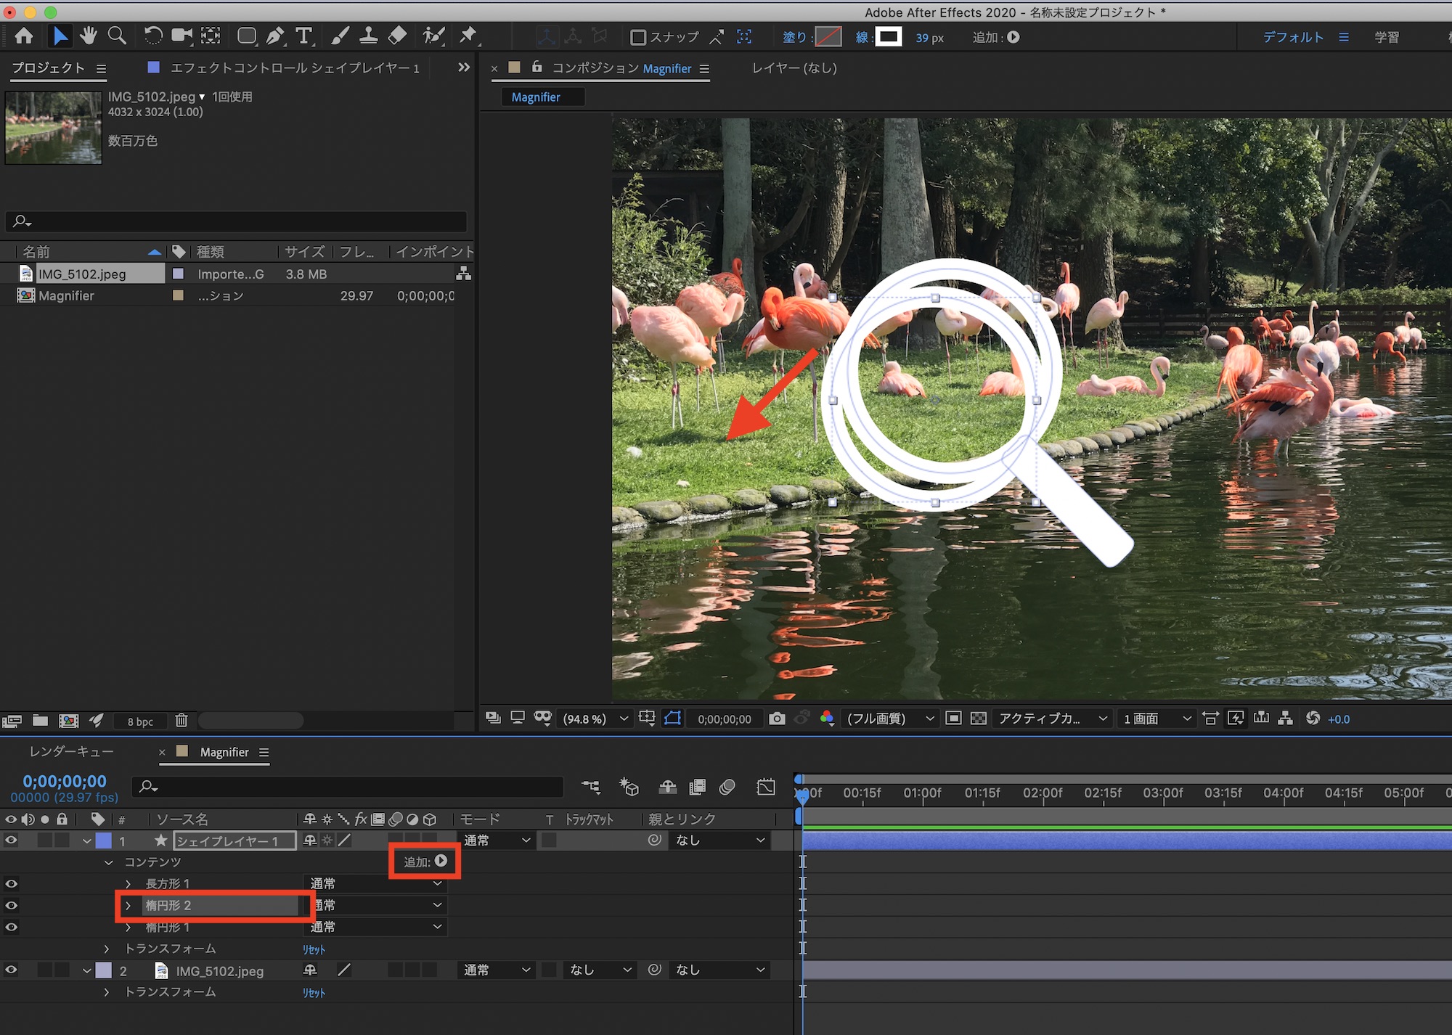1452x1035 pixels.
Task: Click the Brush tool icon
Action: 340,36
